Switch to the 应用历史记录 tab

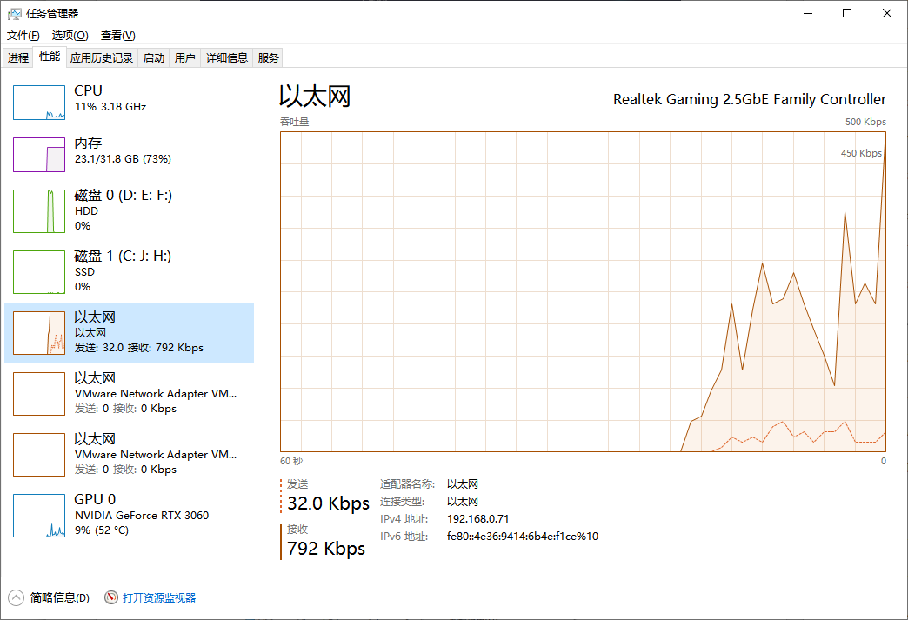[x=102, y=58]
